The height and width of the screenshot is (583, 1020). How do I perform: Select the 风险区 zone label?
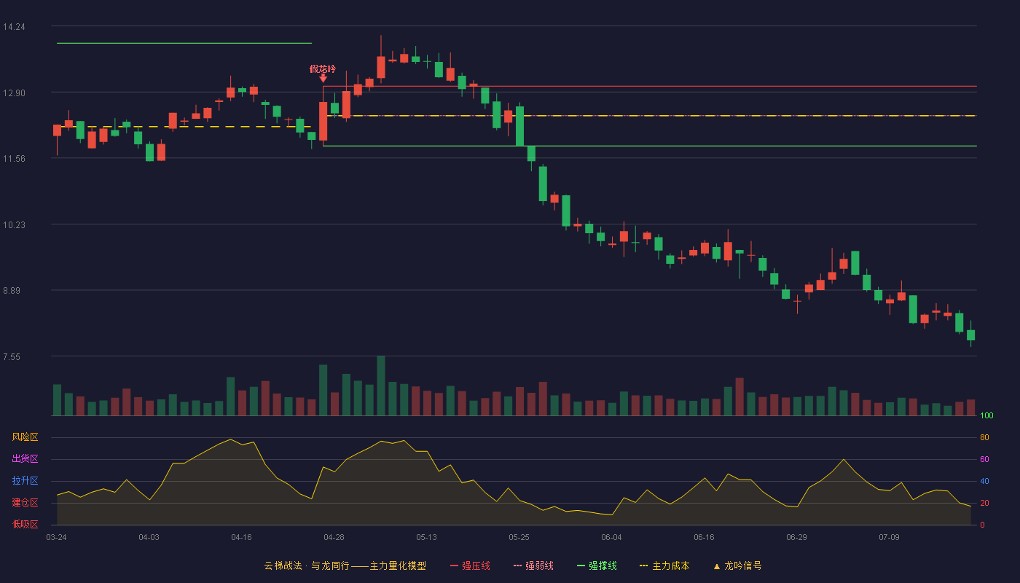(25, 437)
